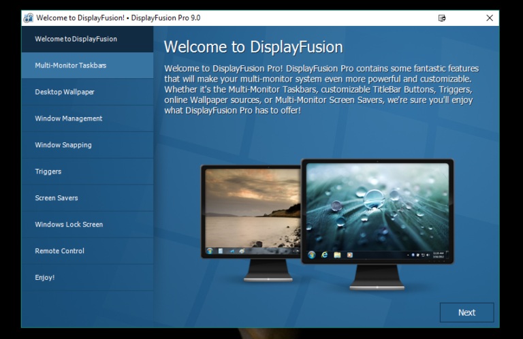Click the media player icon in pictured taskbar
523x339 pixels.
349,255
